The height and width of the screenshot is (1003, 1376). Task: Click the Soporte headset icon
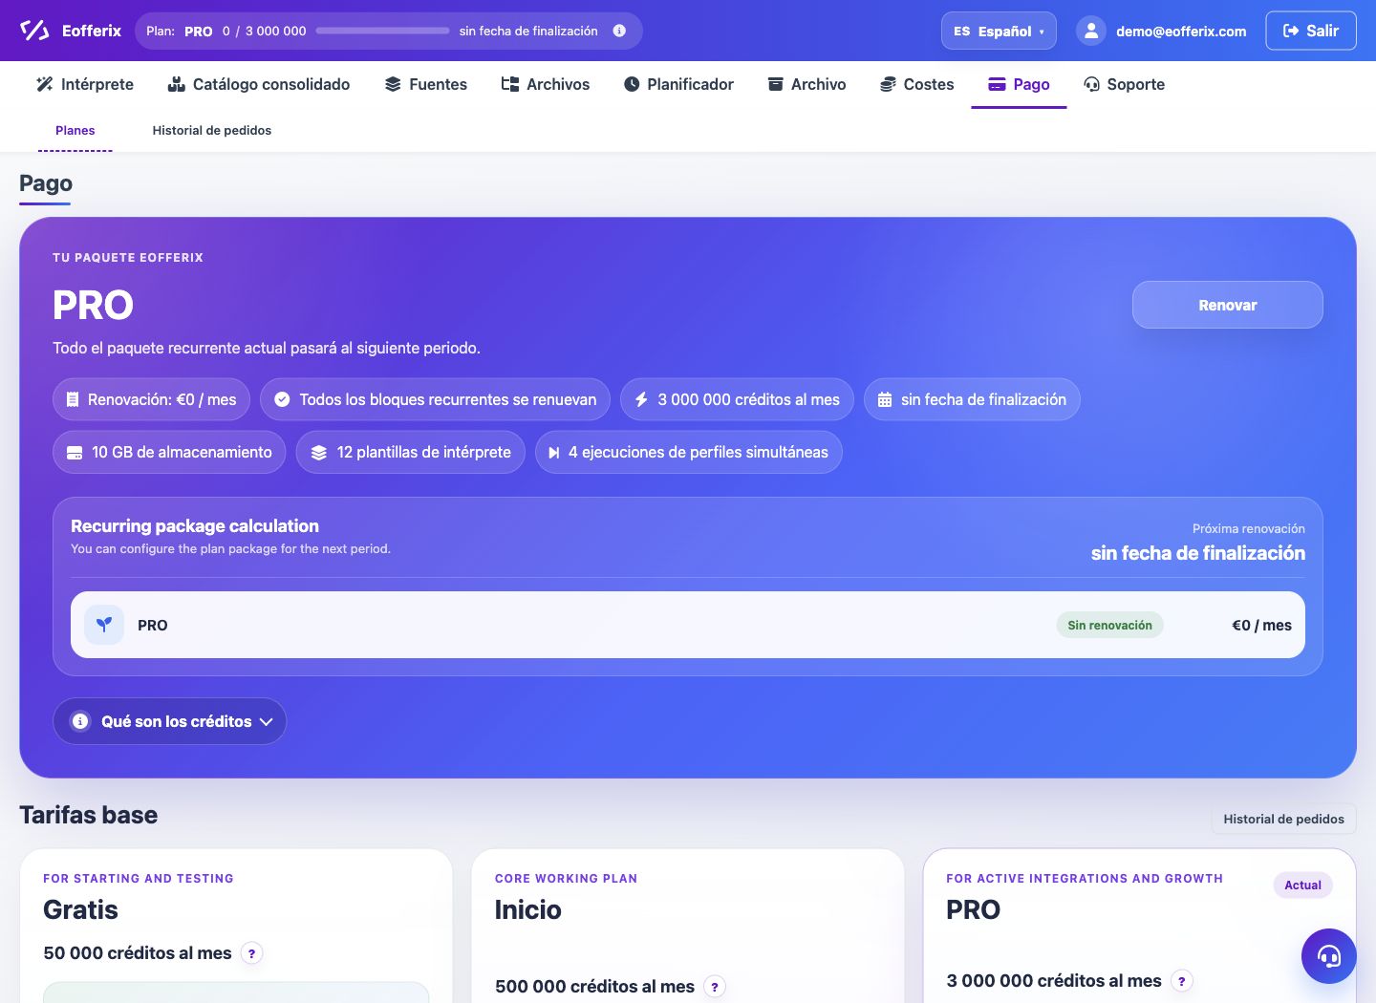click(x=1091, y=84)
